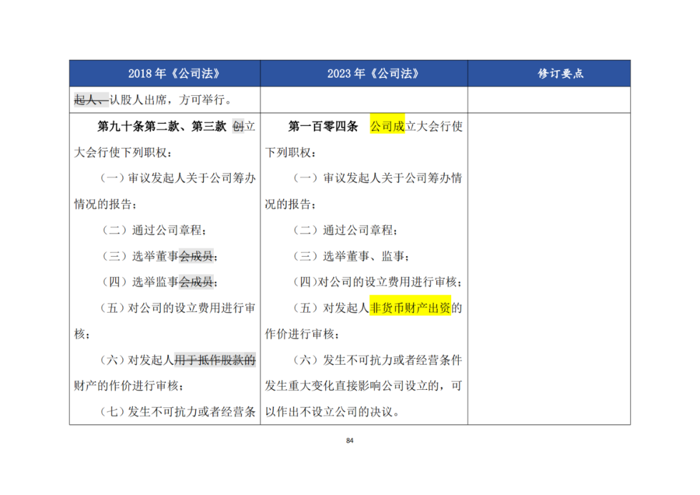
Task: Click the line 以作出不设立公司的决议。
Action: tap(332, 411)
